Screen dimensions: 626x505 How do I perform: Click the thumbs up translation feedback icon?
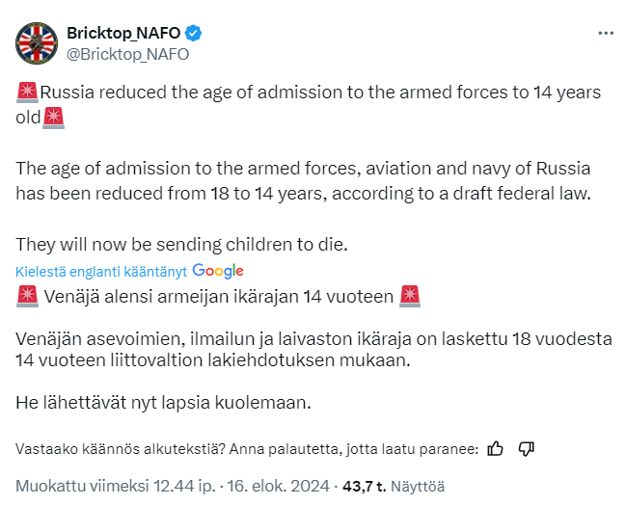tap(496, 448)
